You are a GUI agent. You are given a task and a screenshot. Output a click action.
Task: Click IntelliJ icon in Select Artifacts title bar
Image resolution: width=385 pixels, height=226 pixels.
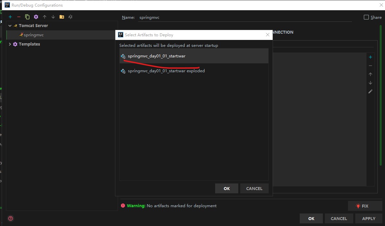121,35
